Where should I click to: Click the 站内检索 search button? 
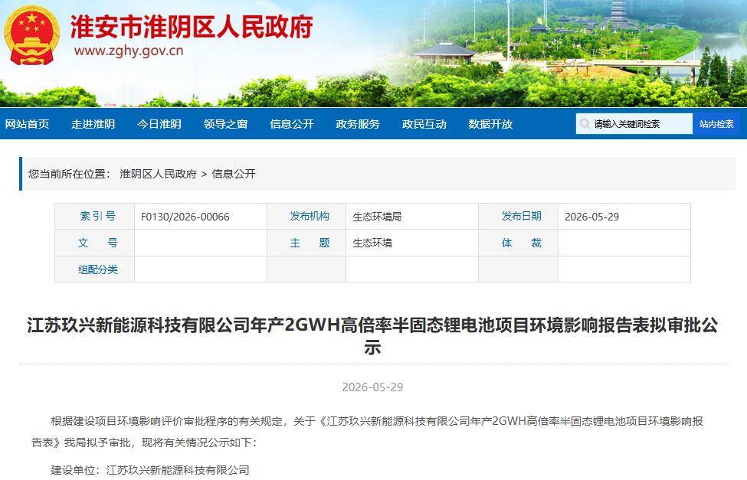tap(716, 124)
